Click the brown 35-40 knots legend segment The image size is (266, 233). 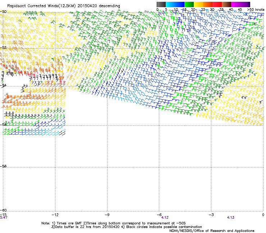226,4
